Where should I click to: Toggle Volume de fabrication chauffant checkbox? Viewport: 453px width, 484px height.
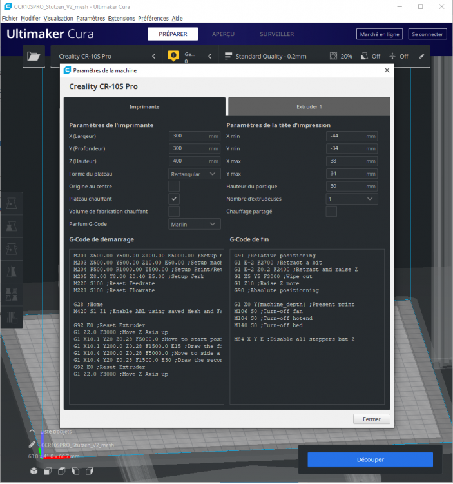click(174, 212)
